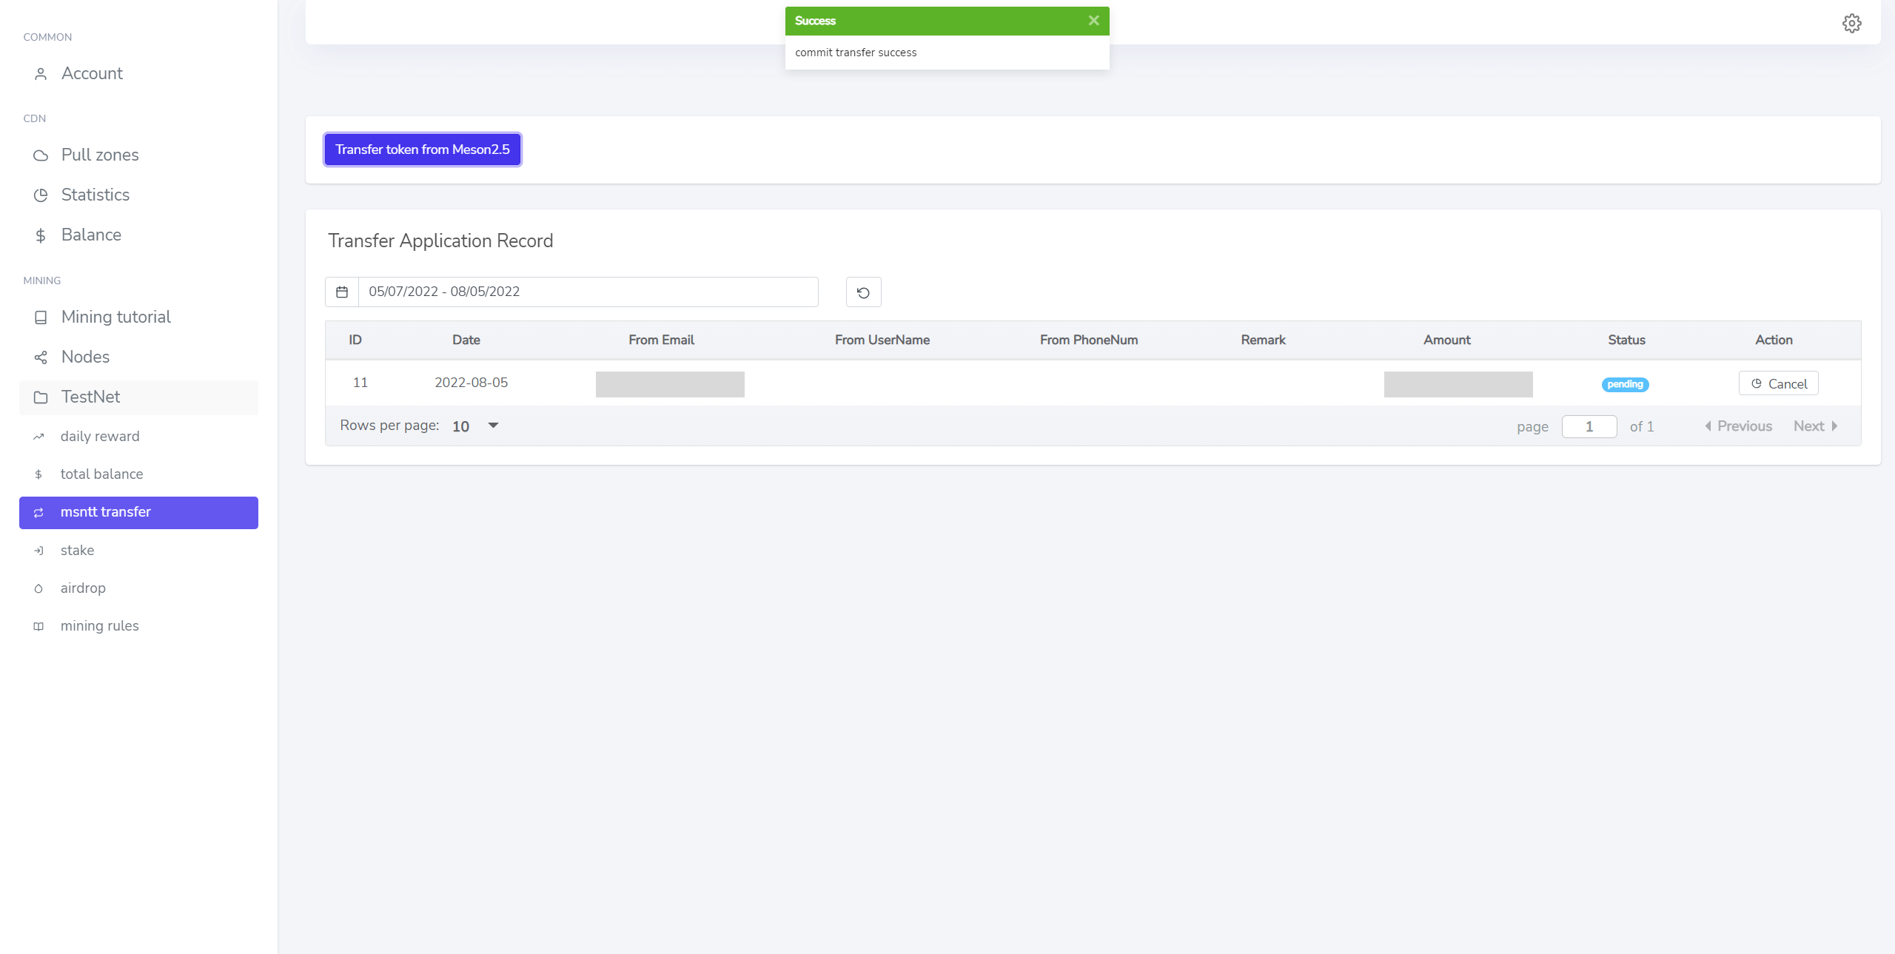Refresh the transfer record list
1895x954 pixels.
[863, 292]
